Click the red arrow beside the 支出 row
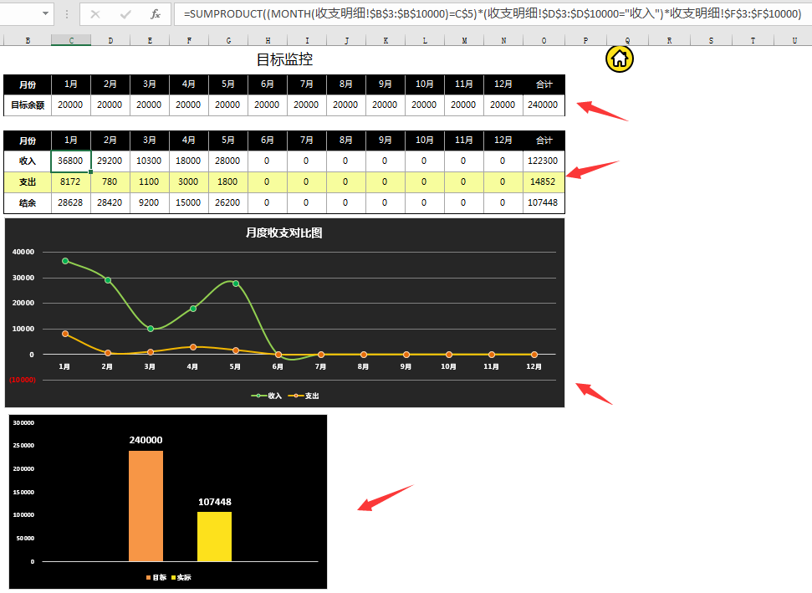The height and width of the screenshot is (593, 812). pos(592,170)
